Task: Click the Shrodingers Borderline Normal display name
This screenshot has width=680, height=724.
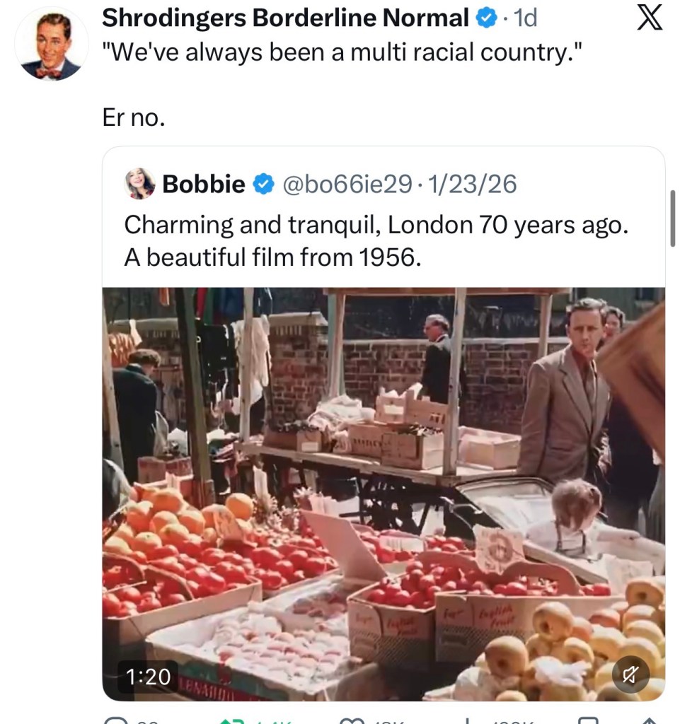Action: (285, 19)
